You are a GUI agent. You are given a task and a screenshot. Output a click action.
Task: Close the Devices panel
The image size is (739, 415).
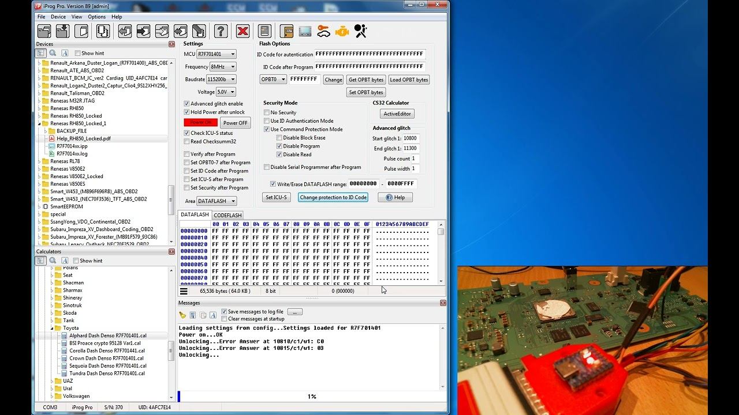[x=171, y=44]
